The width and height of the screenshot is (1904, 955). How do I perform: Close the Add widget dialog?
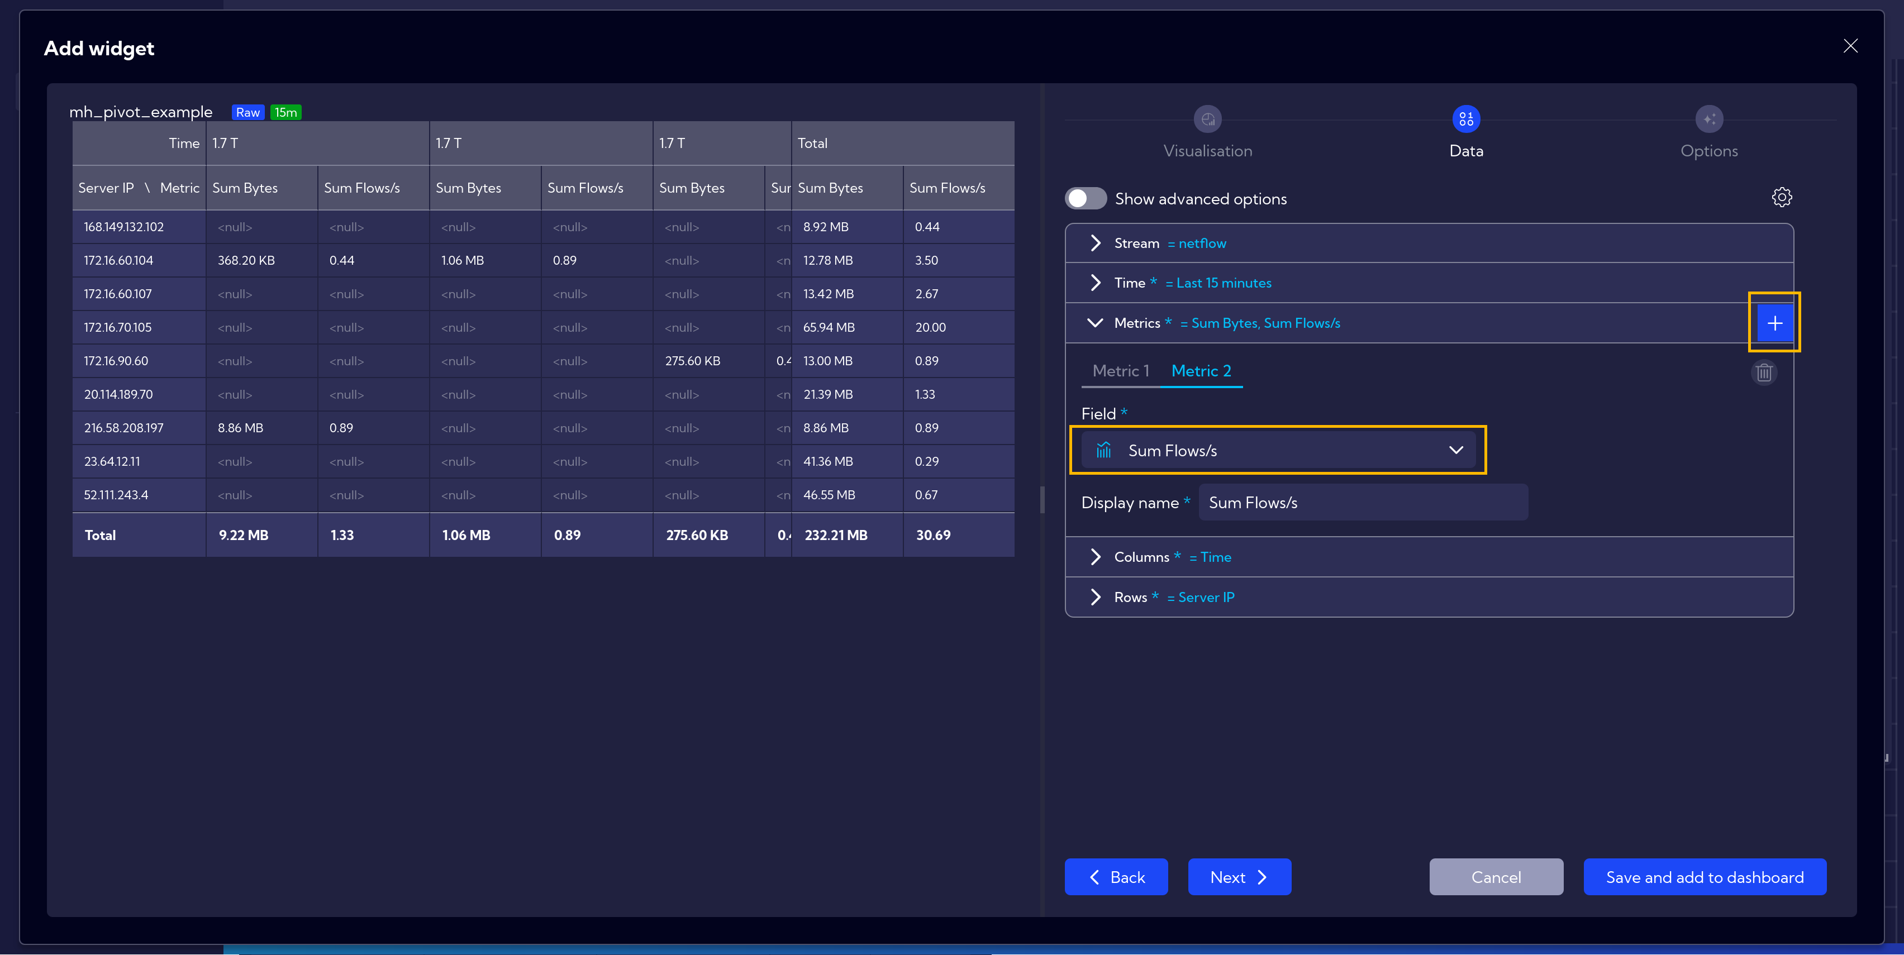click(1850, 46)
